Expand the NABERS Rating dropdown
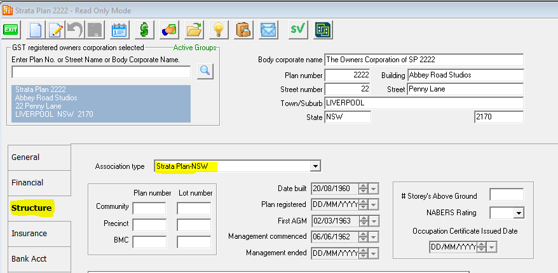The width and height of the screenshot is (558, 273). tap(519, 213)
